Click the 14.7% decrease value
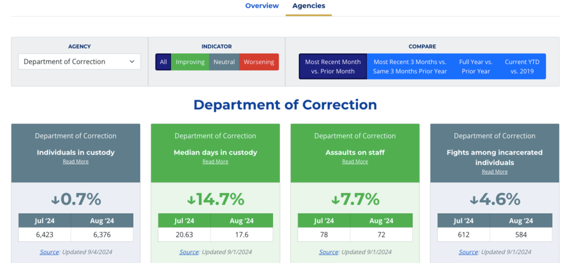 coord(220,199)
